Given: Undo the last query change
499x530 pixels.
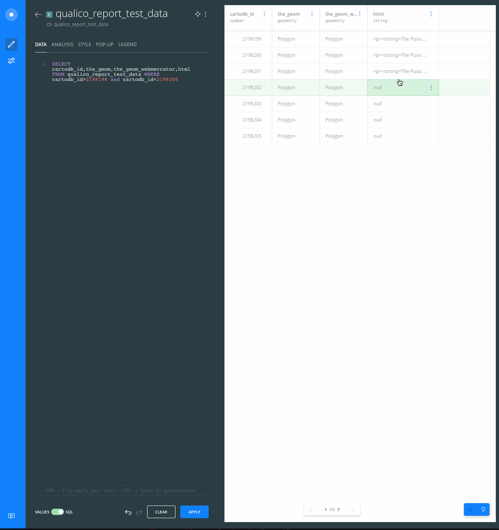Looking at the screenshot, I should [128, 512].
